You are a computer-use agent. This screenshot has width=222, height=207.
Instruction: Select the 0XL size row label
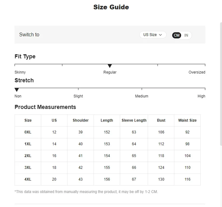(x=28, y=132)
